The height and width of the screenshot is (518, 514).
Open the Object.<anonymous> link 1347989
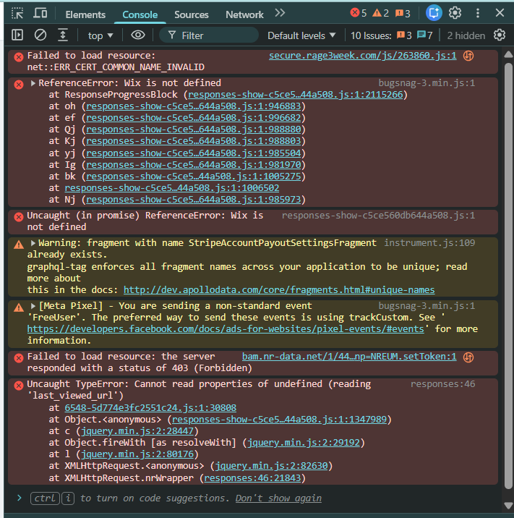coord(279,420)
